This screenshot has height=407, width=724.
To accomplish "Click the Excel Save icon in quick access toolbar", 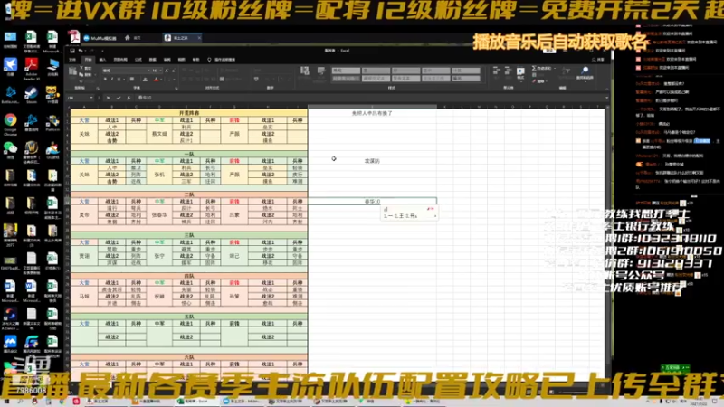I will click(x=72, y=51).
